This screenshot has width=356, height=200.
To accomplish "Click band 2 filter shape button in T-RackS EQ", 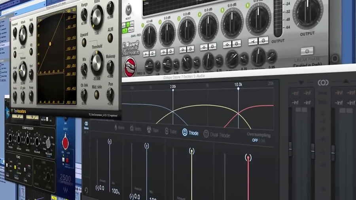I will (164, 52).
